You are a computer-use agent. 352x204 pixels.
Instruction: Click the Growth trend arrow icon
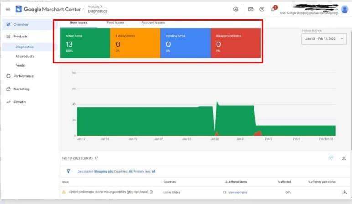(9, 102)
